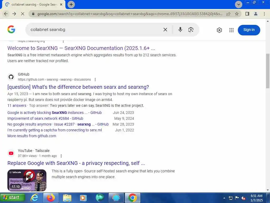
Task: Click the scrollbar down arrow
Action: click(268, 190)
